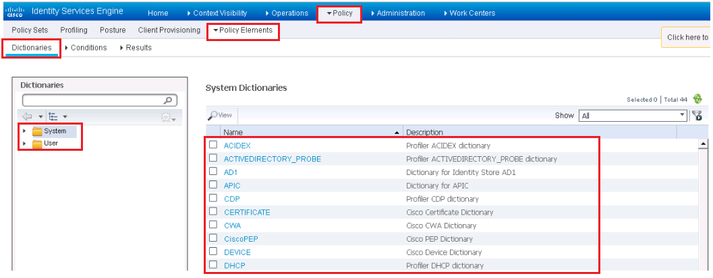Tick the CWA checkbox
This screenshot has width=713, height=278.
212,225
